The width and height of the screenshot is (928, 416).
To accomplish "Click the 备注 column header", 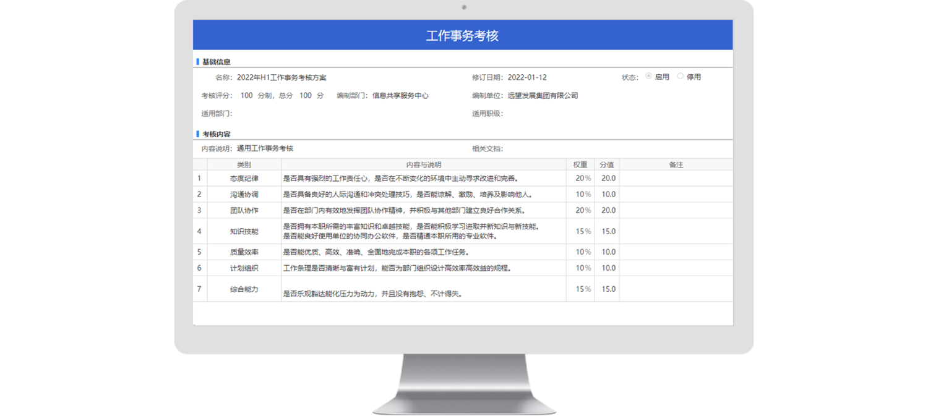I will (x=676, y=165).
